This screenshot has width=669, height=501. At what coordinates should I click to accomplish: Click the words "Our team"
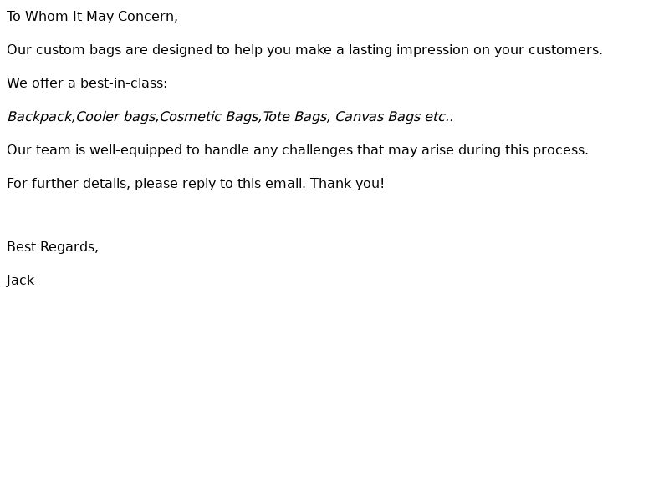(x=35, y=150)
